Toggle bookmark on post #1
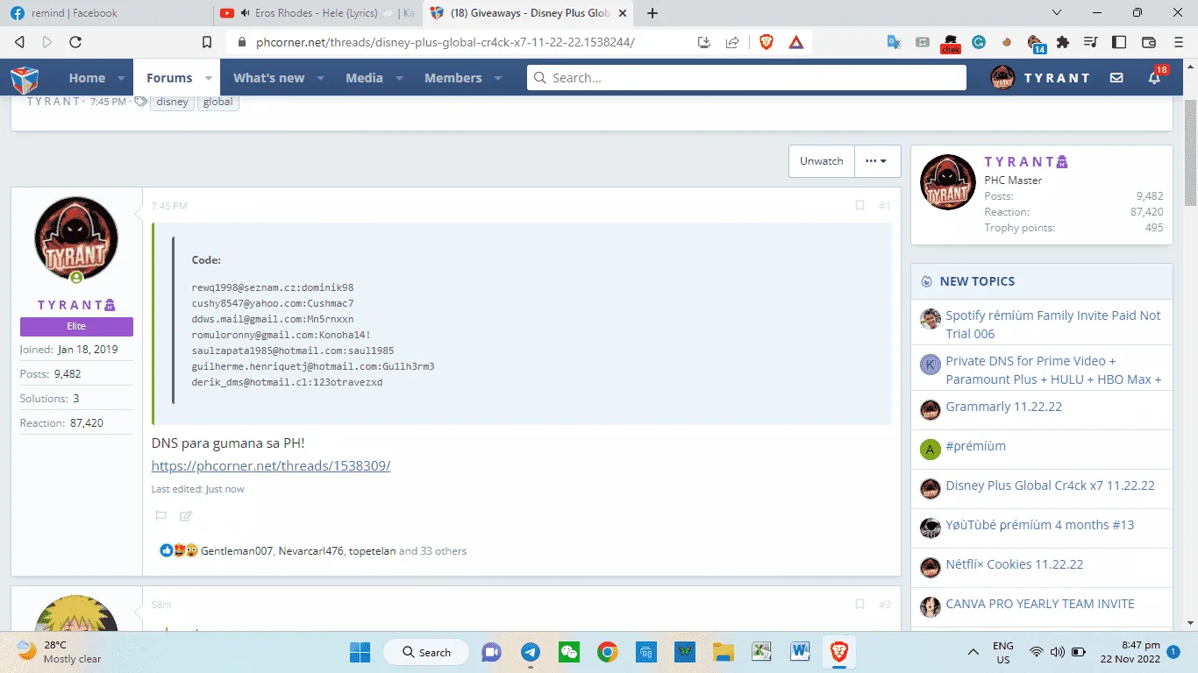This screenshot has width=1198, height=673. 859,206
